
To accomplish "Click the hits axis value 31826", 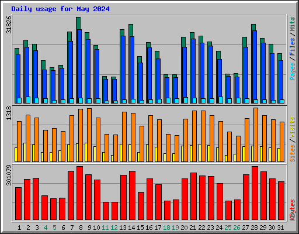I will click(x=9, y=25).
